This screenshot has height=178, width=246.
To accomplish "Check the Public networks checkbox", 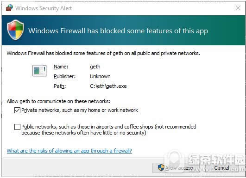I will [x=17, y=127].
